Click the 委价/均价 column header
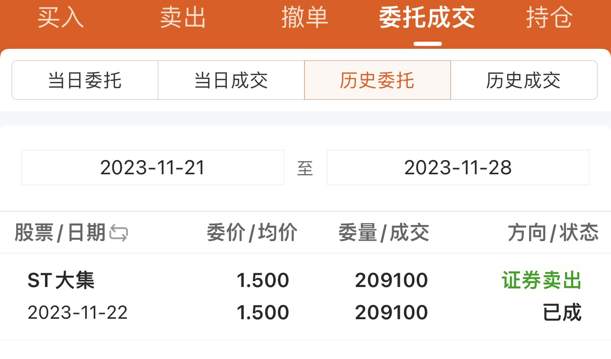This screenshot has width=611, height=359. click(252, 233)
